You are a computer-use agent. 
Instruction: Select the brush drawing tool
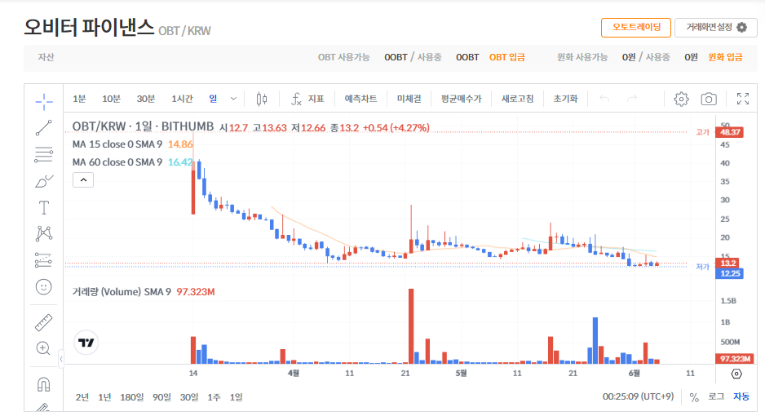(x=44, y=181)
